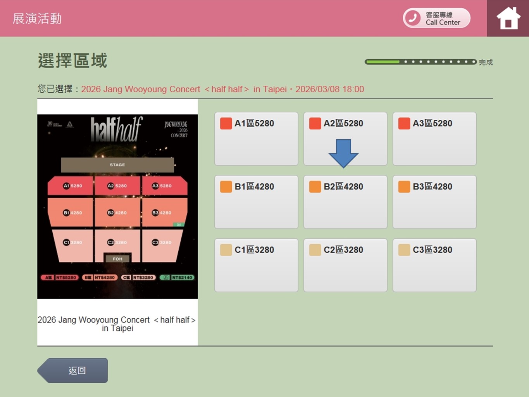Click the red color swatch for A1區
Image resolution: width=529 pixels, height=397 pixels.
pos(226,123)
